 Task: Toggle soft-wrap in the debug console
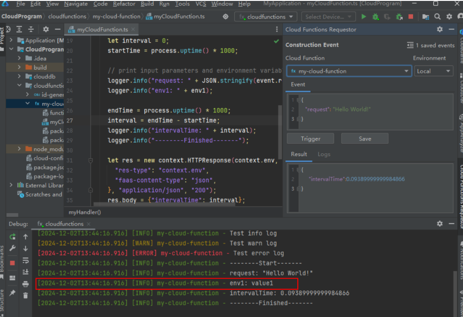[26, 260]
